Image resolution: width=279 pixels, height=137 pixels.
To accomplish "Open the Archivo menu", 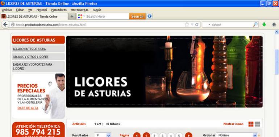I will [x=7, y=10].
